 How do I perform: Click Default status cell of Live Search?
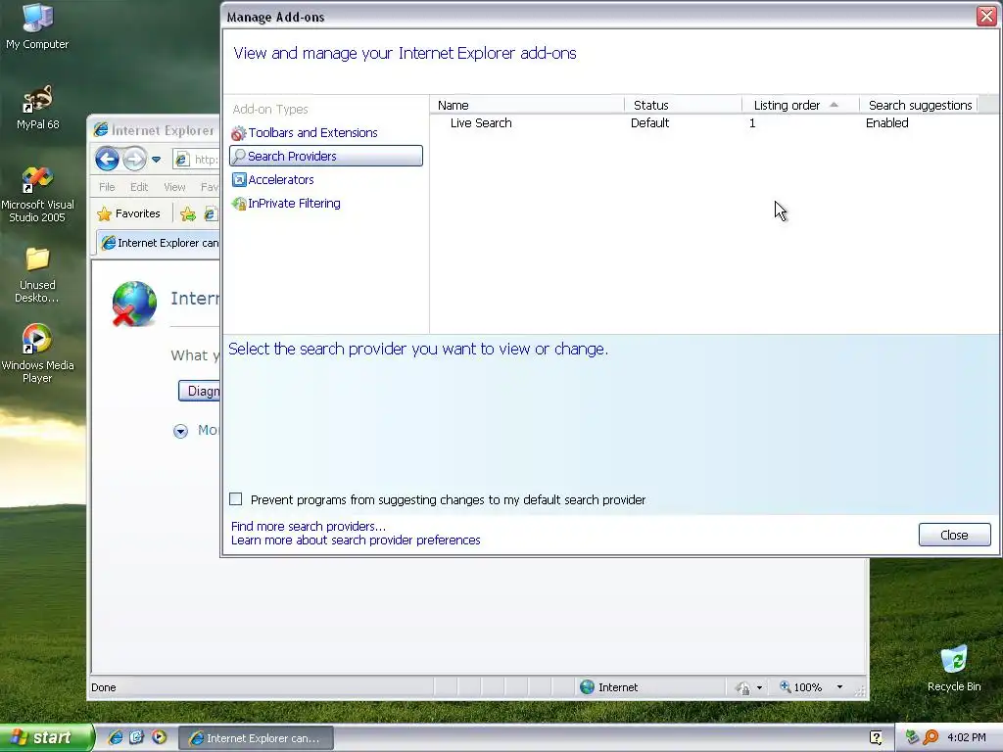click(x=649, y=122)
